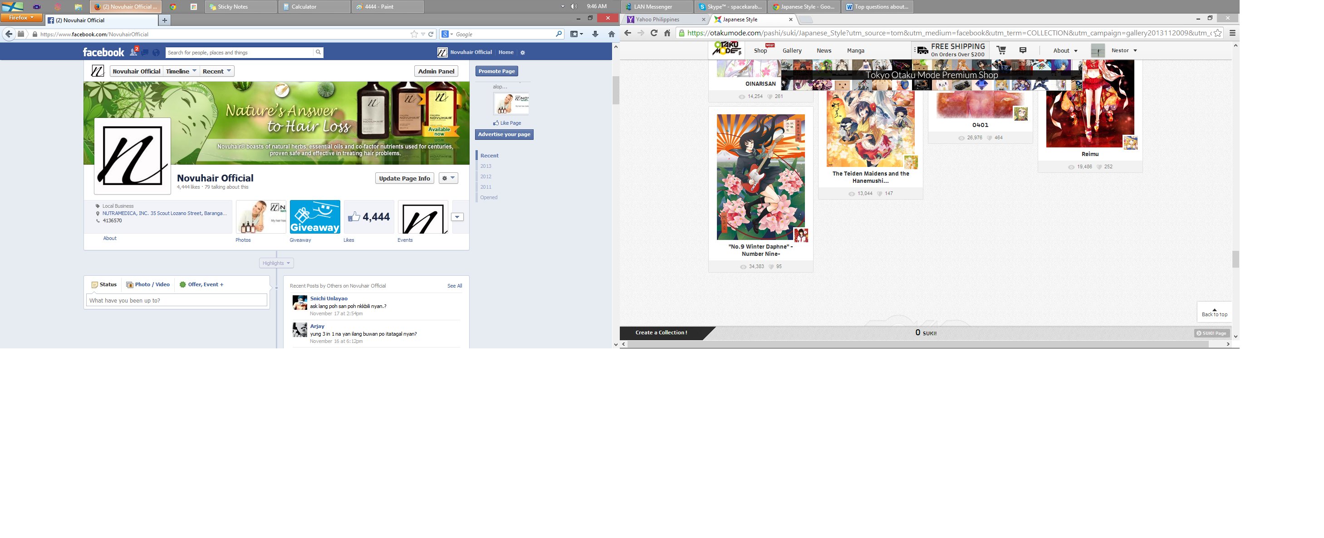The height and width of the screenshot is (538, 1324).
Task: Open the Facebook notifications globe icon
Action: (156, 52)
